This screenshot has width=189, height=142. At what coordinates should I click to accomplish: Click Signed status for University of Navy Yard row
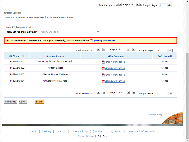pyautogui.click(x=165, y=81)
